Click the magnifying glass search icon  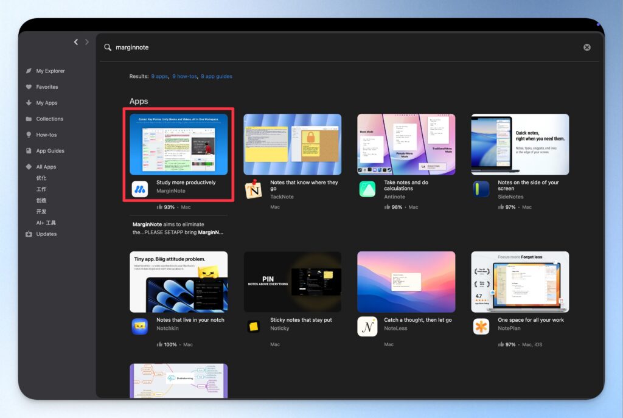pyautogui.click(x=108, y=47)
